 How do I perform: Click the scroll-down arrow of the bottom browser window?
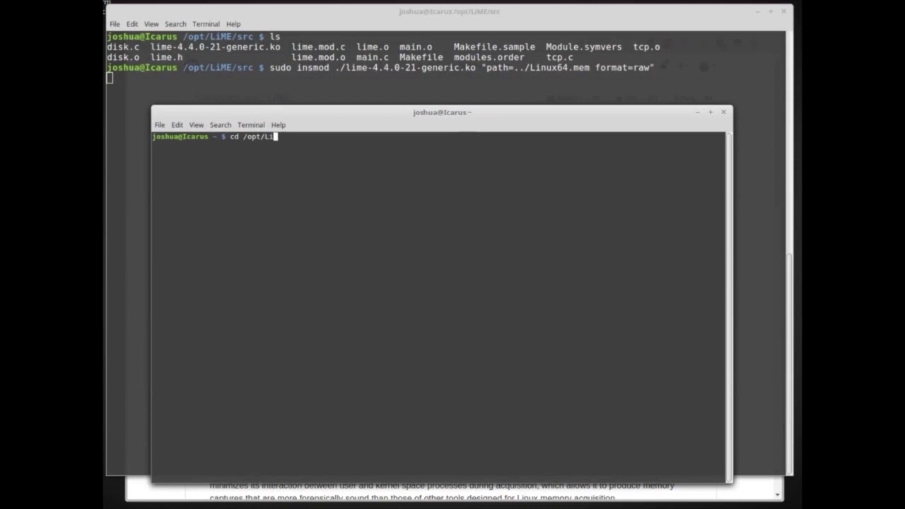point(777,494)
